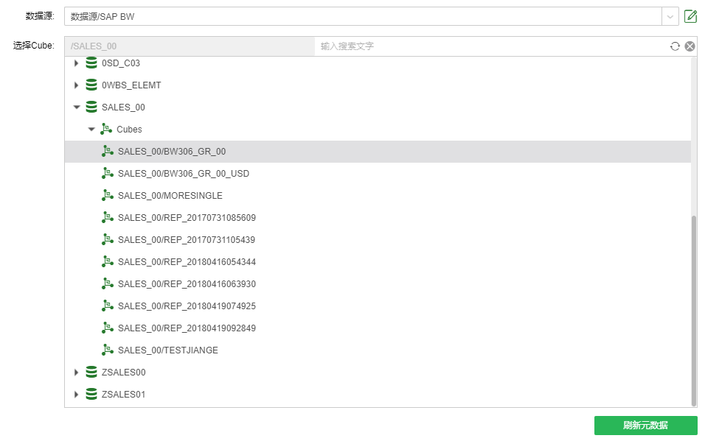This screenshot has height=441, width=705.
Task: Click the SALES_00 database icon
Action: (91, 107)
